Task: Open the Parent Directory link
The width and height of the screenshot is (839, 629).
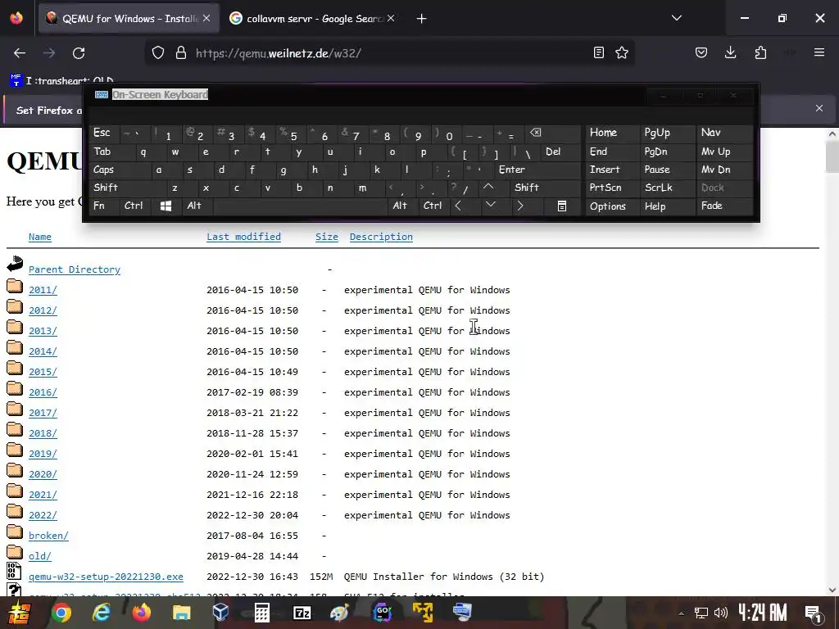Action: tap(75, 269)
